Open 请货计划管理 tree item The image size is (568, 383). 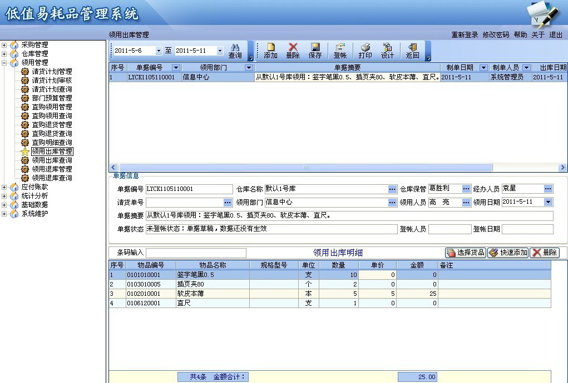(x=52, y=72)
